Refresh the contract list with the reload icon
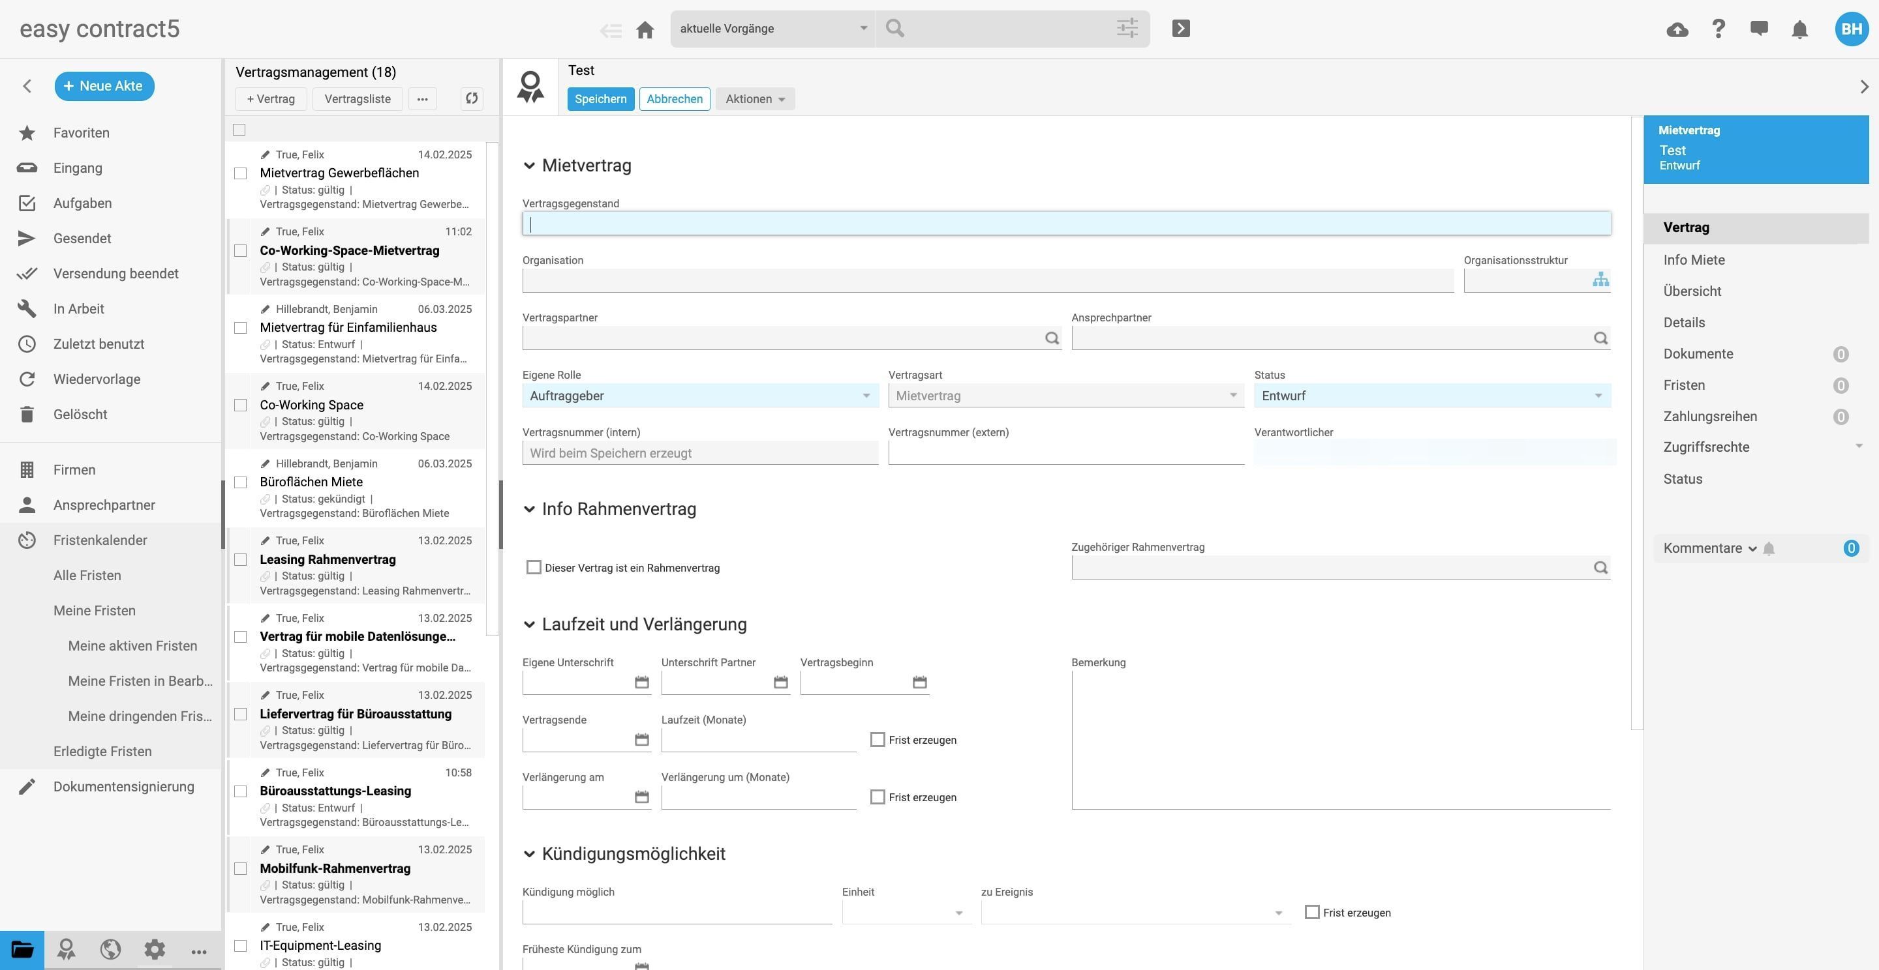Viewport: 1879px width, 970px height. 470,98
